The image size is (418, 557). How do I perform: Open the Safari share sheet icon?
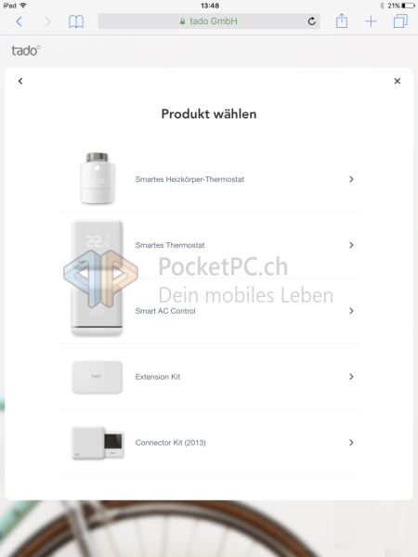[x=342, y=20]
